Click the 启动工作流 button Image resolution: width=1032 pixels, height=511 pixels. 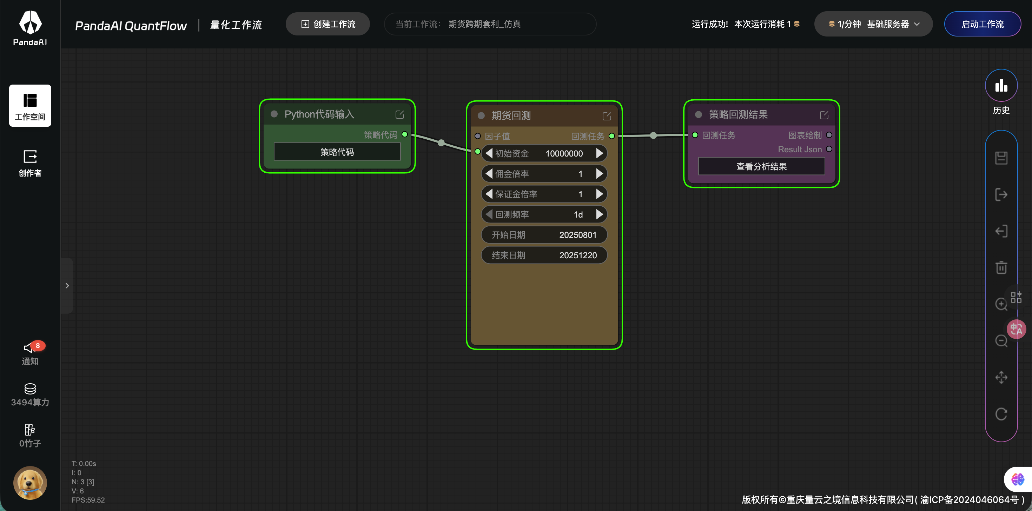click(982, 24)
